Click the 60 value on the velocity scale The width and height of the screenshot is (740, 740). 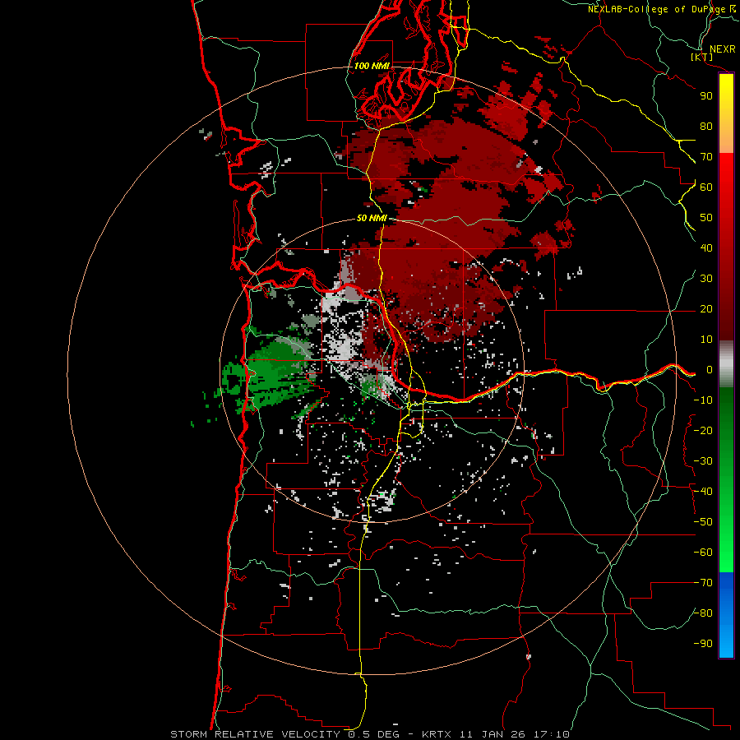[x=706, y=187]
